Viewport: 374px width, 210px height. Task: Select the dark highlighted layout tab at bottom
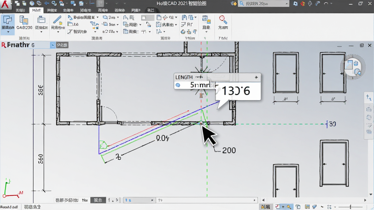click(x=98, y=200)
